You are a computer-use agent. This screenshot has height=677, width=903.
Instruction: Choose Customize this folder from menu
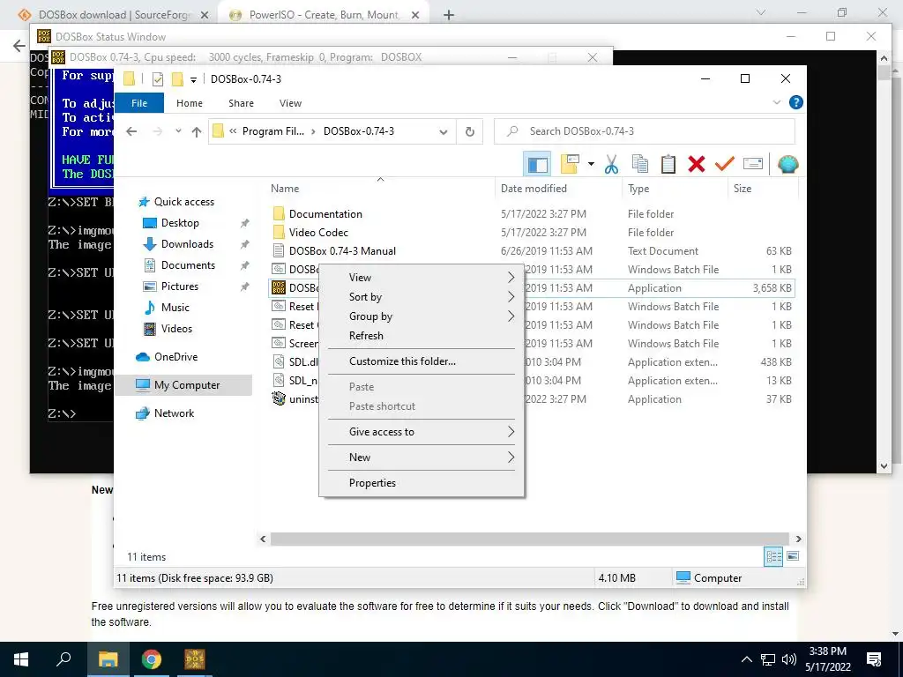[x=422, y=361]
